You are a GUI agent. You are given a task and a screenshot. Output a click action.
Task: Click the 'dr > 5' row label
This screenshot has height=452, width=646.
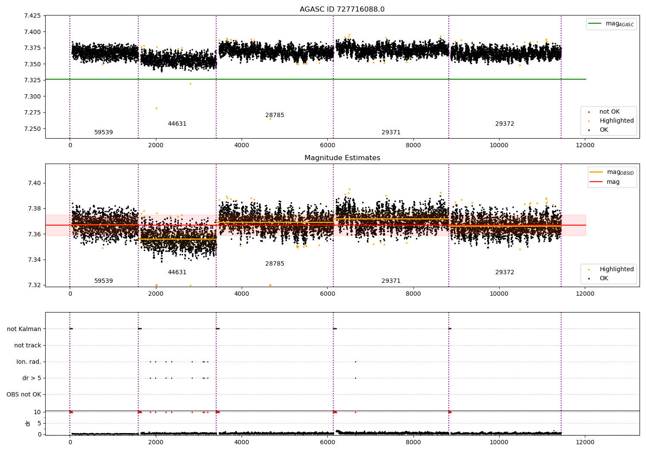pyautogui.click(x=32, y=378)
